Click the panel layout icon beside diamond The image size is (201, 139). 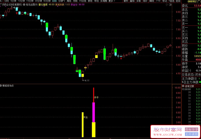170,5
